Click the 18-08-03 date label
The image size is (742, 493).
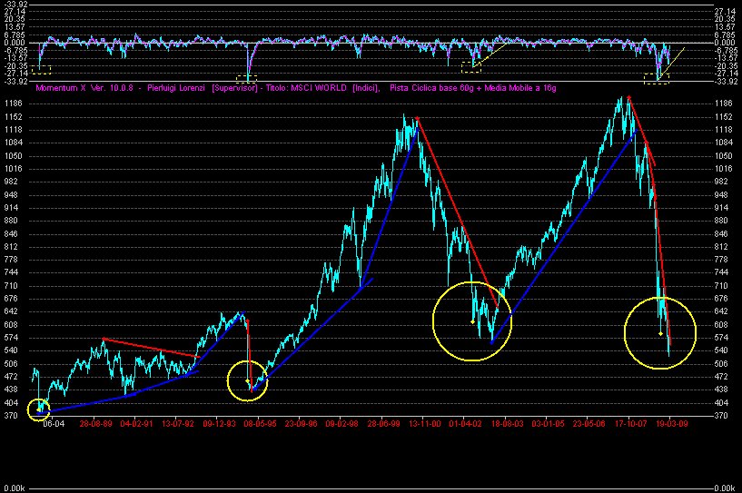[x=507, y=423]
